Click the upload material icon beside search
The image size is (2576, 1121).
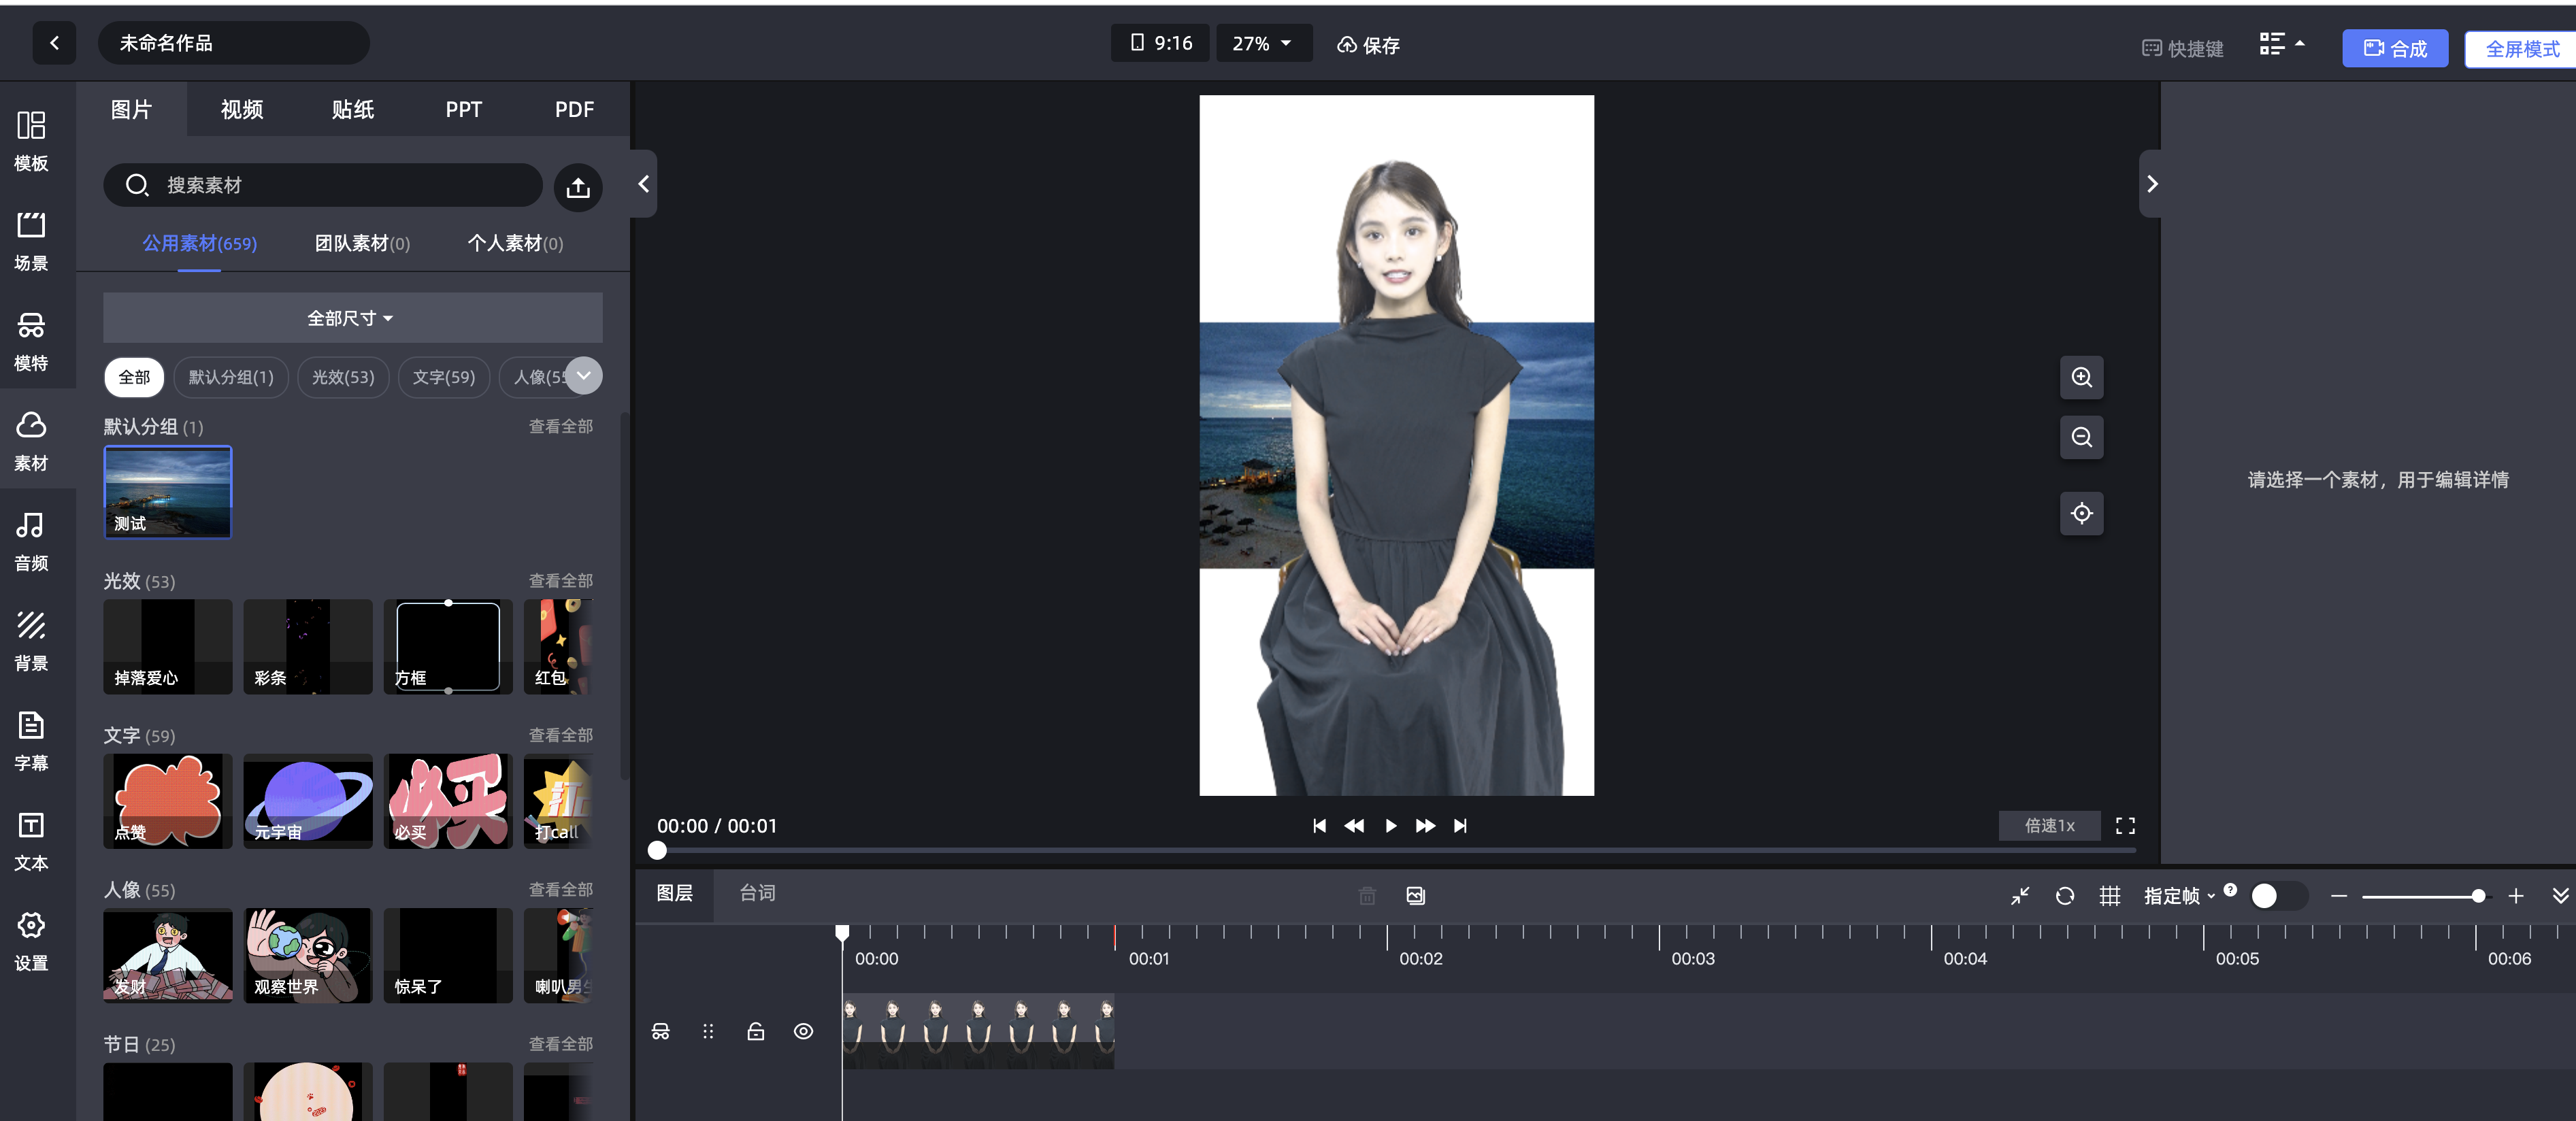point(578,187)
